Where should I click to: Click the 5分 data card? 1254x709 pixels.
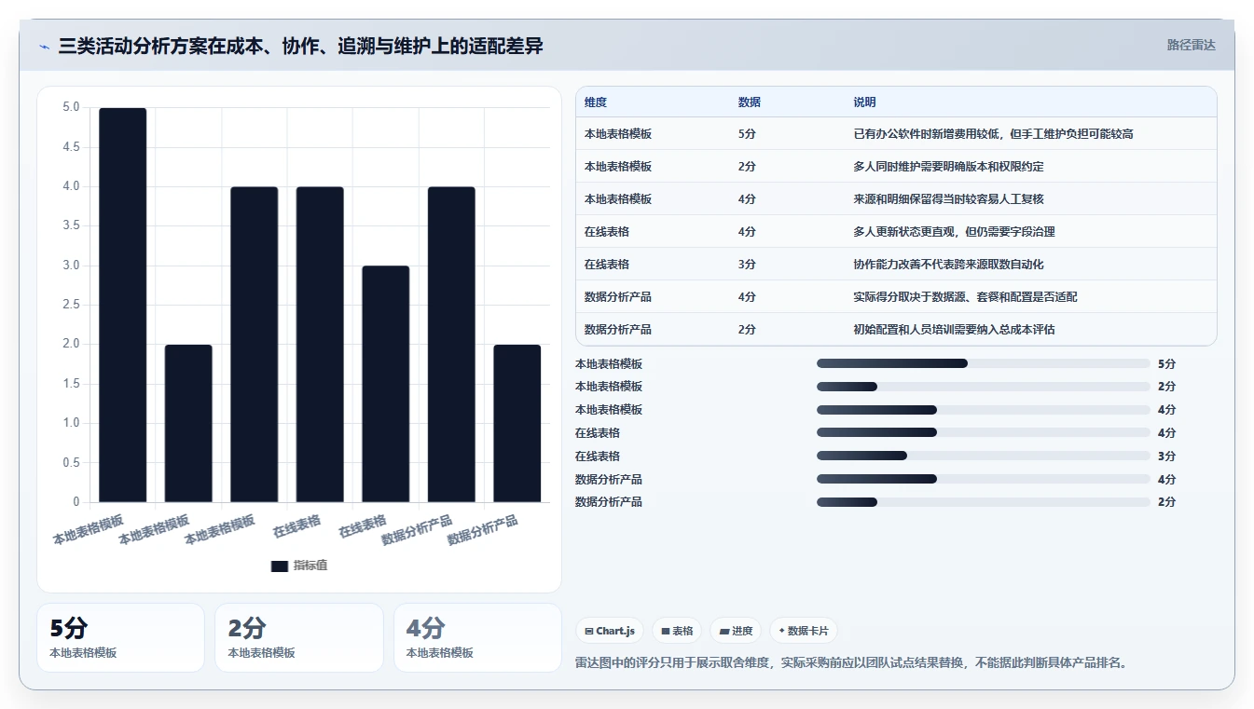120,637
